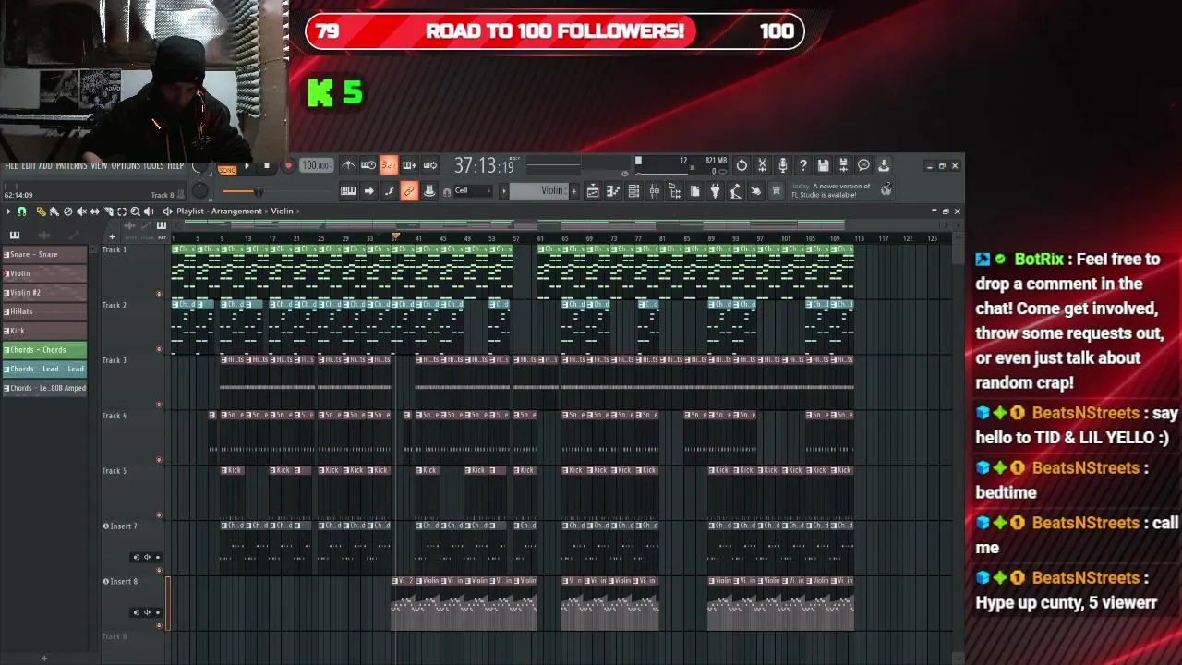This screenshot has width=1182, height=665.
Task: Open the EDIT menu
Action: (29, 165)
